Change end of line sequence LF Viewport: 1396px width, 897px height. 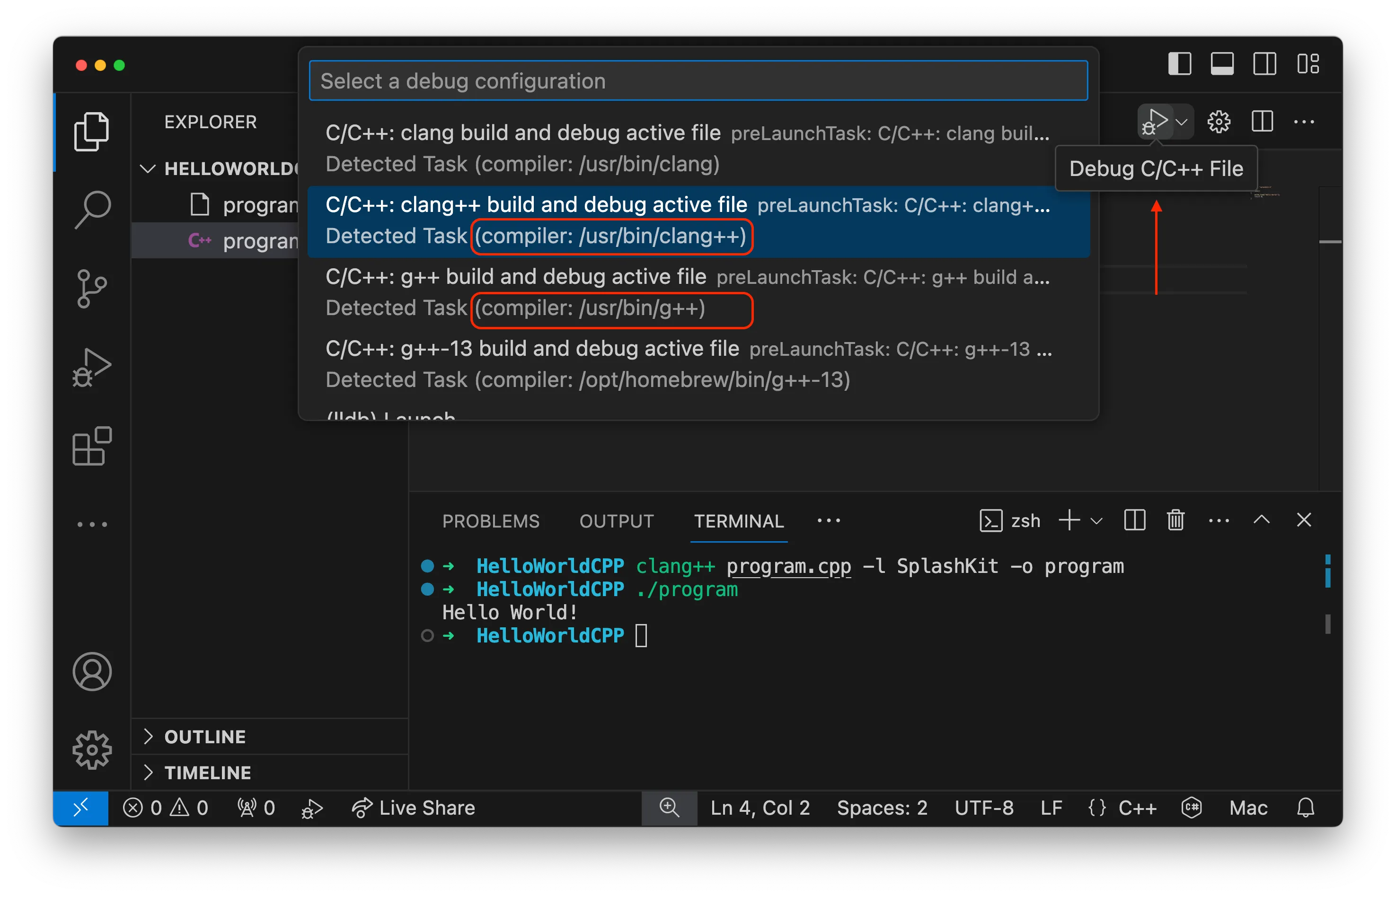click(x=1051, y=808)
